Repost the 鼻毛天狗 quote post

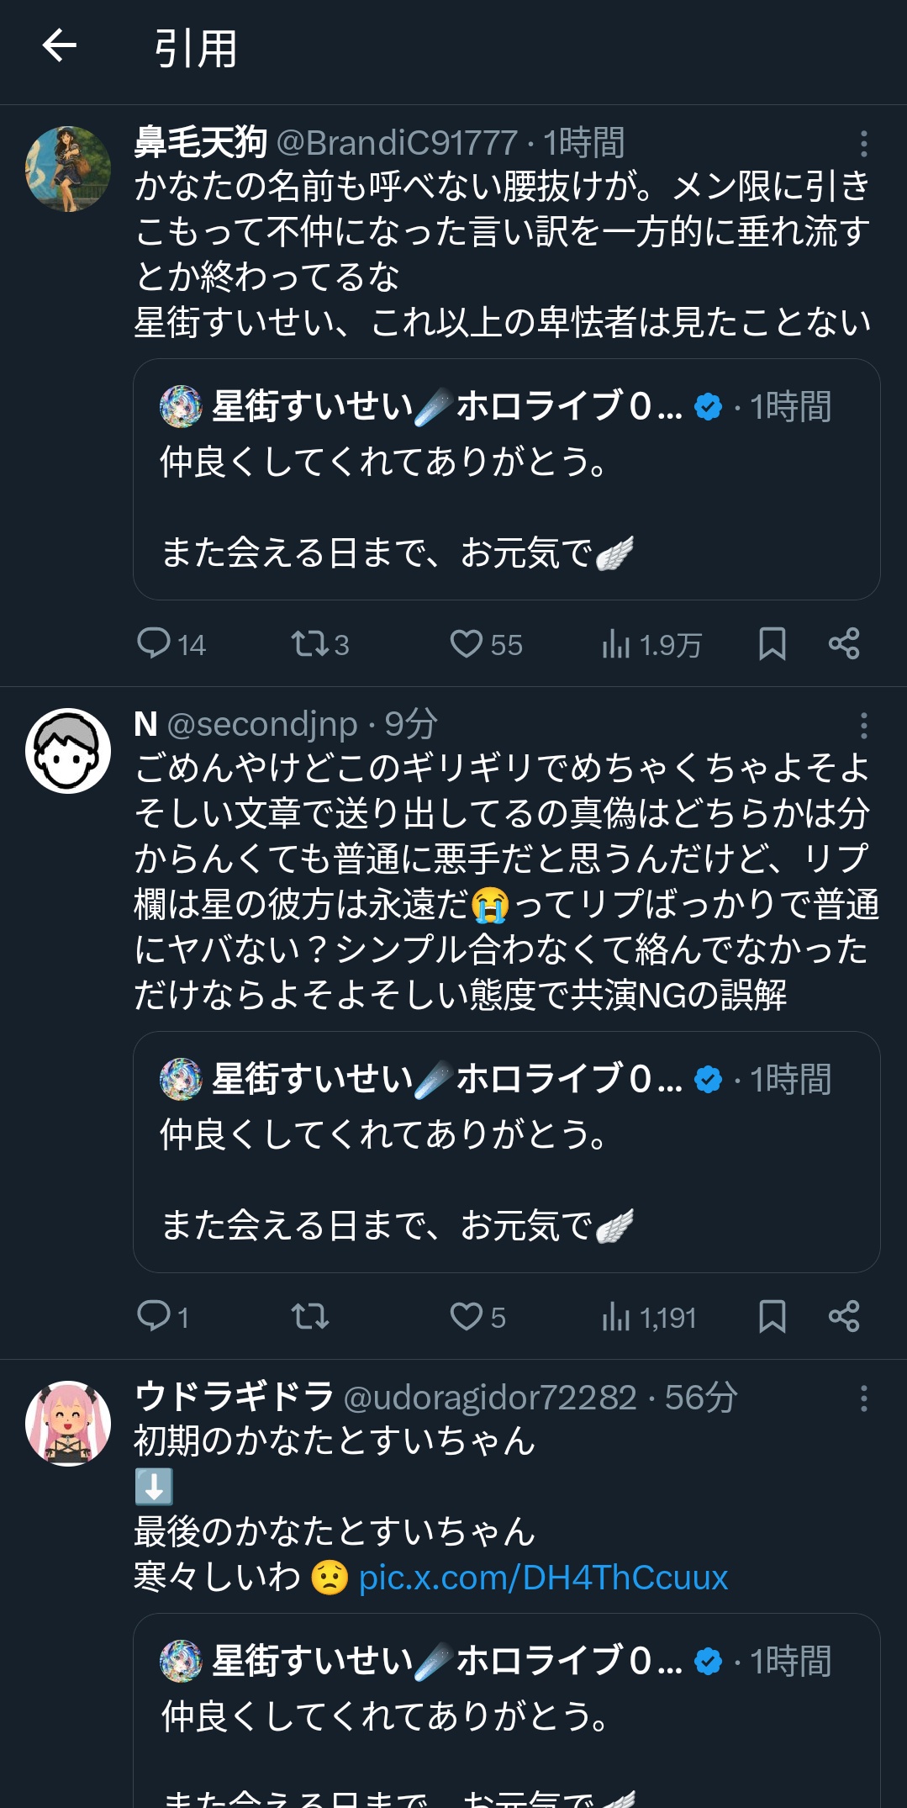pos(309,643)
